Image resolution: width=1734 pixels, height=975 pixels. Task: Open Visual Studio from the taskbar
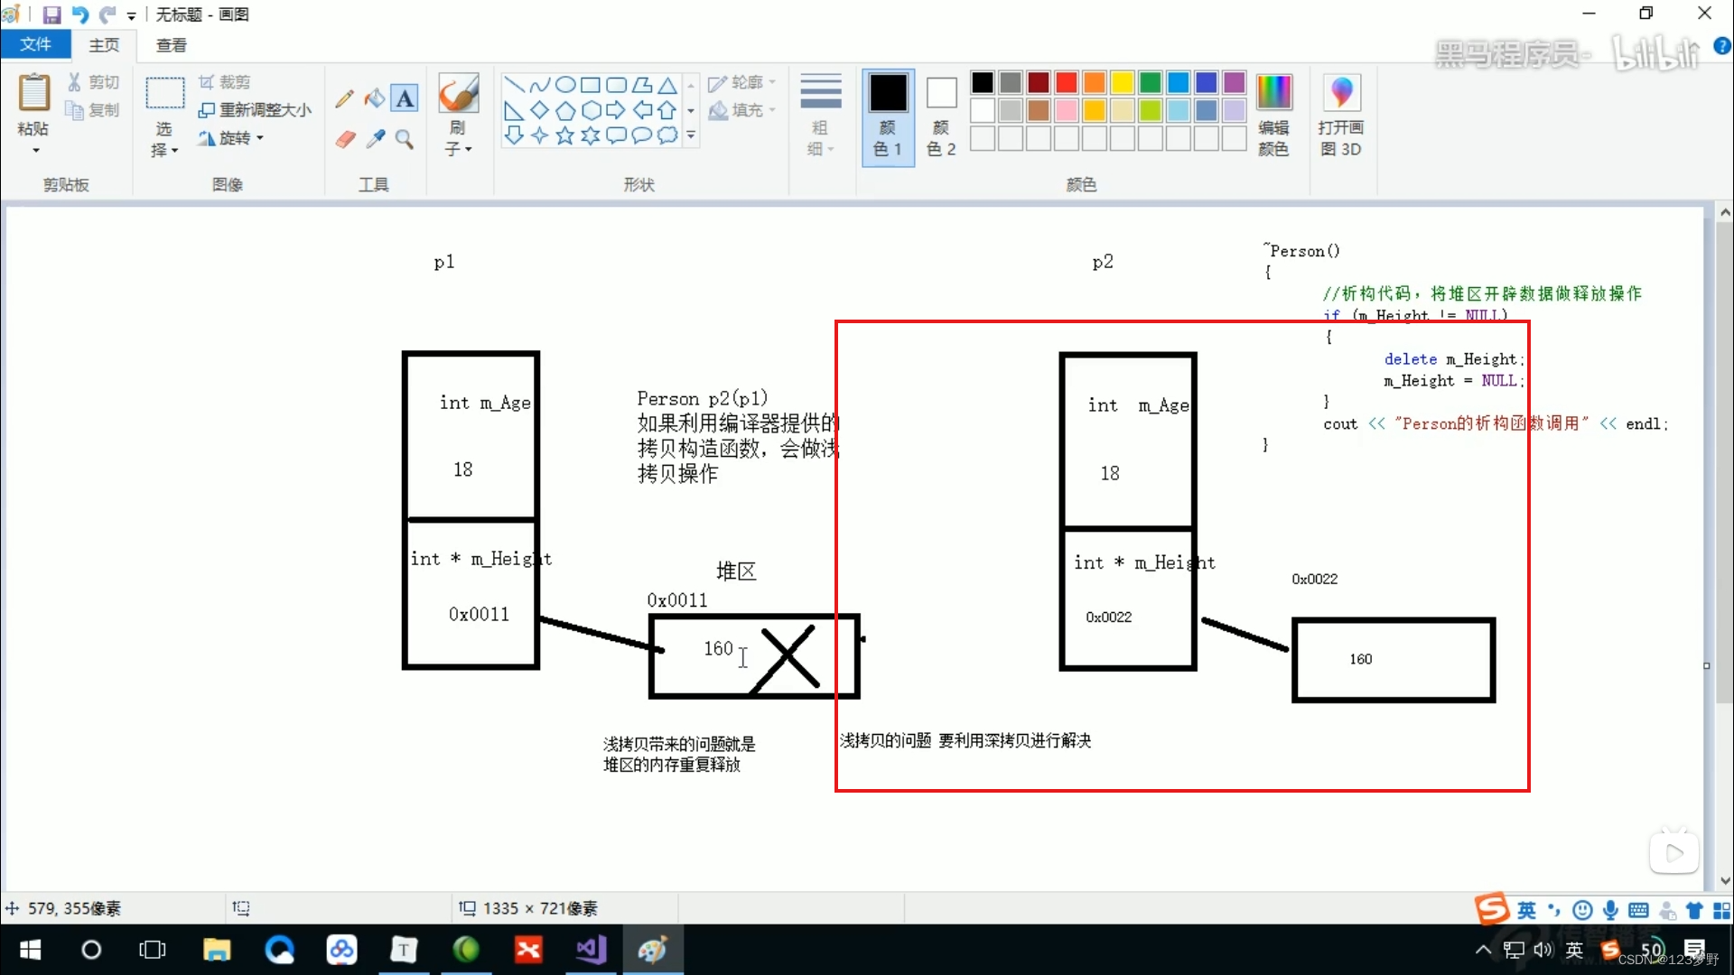[x=592, y=950]
